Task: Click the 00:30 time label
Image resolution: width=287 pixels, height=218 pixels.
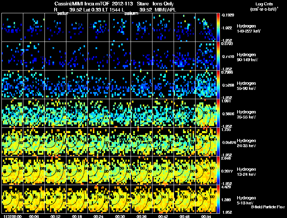Action: (120, 216)
